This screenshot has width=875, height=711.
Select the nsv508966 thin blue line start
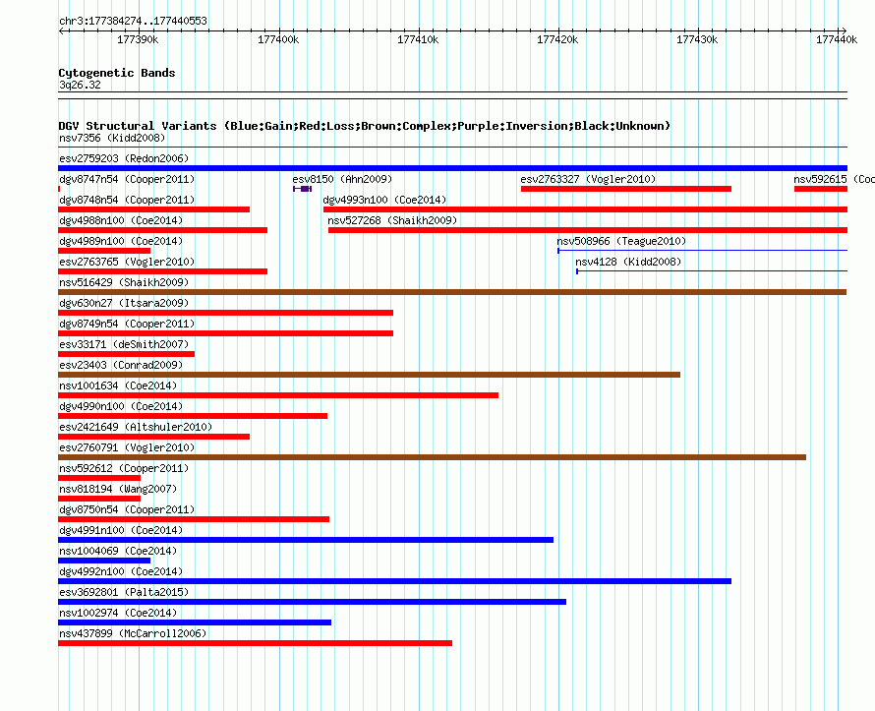558,251
